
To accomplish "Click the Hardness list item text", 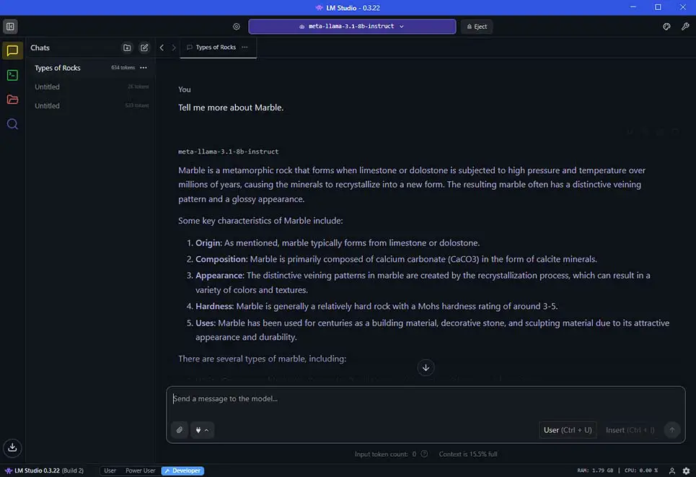I will [376, 306].
